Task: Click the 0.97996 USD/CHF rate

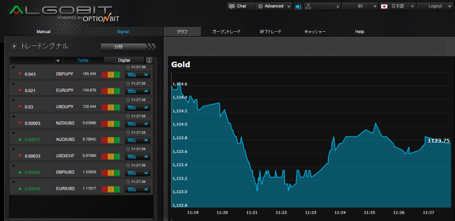Action: point(89,156)
